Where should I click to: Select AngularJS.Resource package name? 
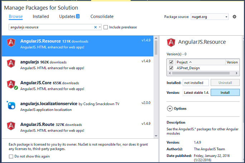(x=40, y=41)
